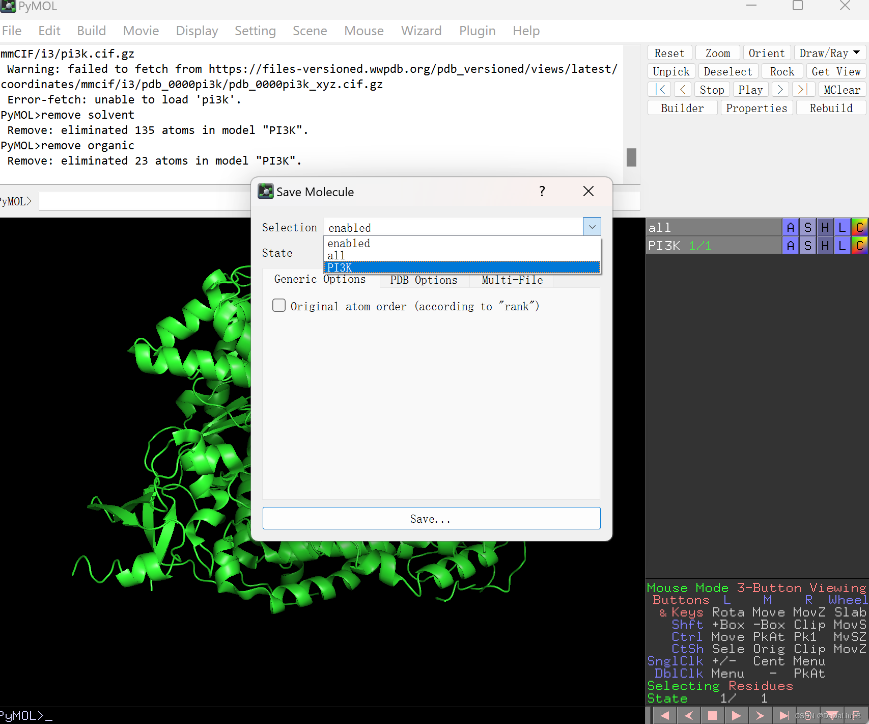869x724 pixels.
Task: Open Action menu for PI3K object
Action: point(790,246)
